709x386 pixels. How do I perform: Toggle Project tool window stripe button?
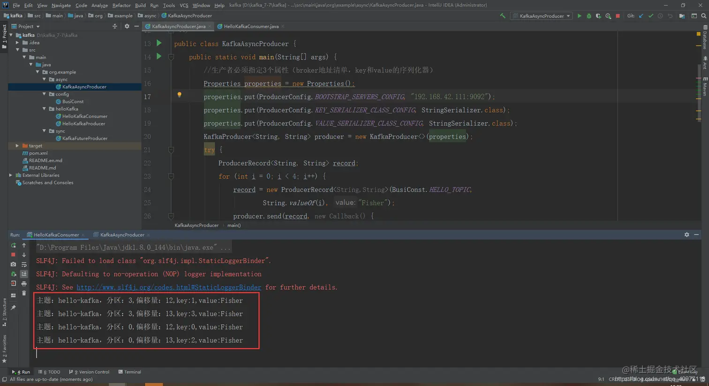coord(4,36)
